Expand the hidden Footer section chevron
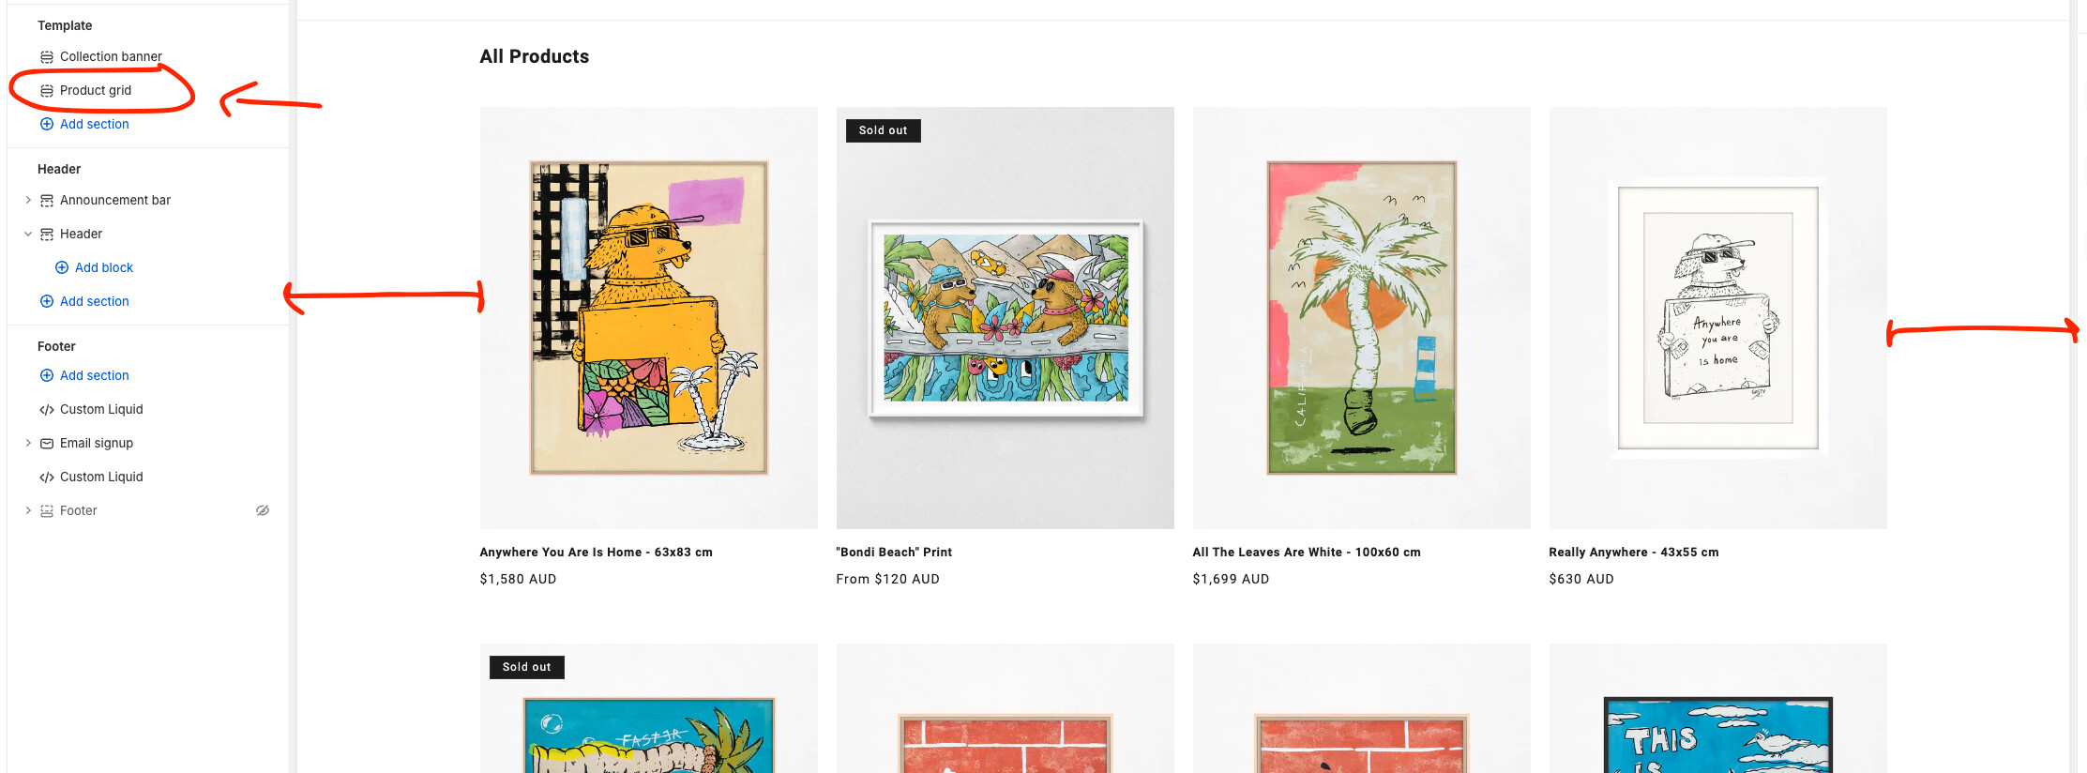This screenshot has width=2087, height=773. click(x=28, y=510)
